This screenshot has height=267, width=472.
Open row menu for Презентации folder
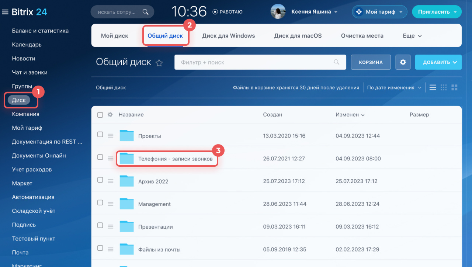coord(110,227)
